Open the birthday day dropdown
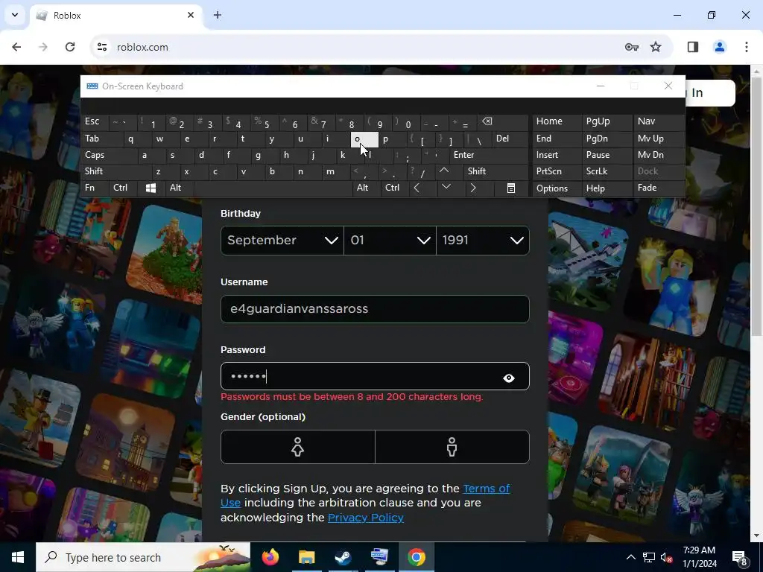This screenshot has width=763, height=572. [x=390, y=241]
